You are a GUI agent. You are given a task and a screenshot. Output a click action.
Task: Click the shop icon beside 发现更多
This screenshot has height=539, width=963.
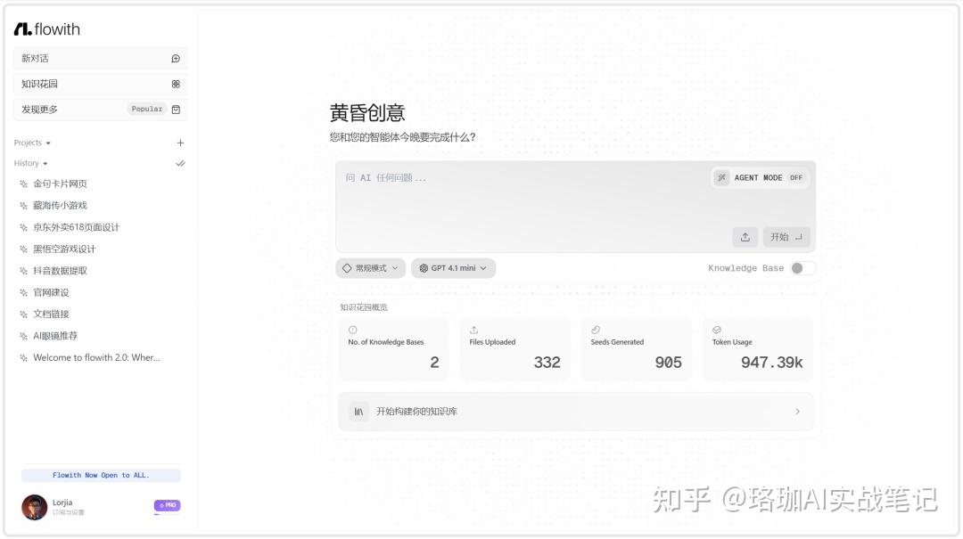(x=176, y=110)
